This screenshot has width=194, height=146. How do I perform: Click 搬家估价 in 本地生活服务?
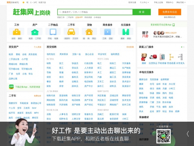(143, 79)
